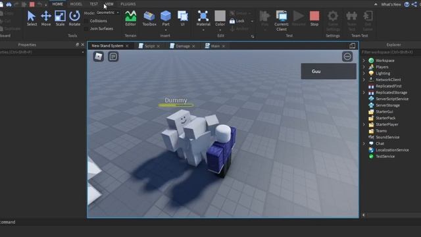Open Game Settings
The height and width of the screenshot is (237, 421).
click(x=333, y=21)
